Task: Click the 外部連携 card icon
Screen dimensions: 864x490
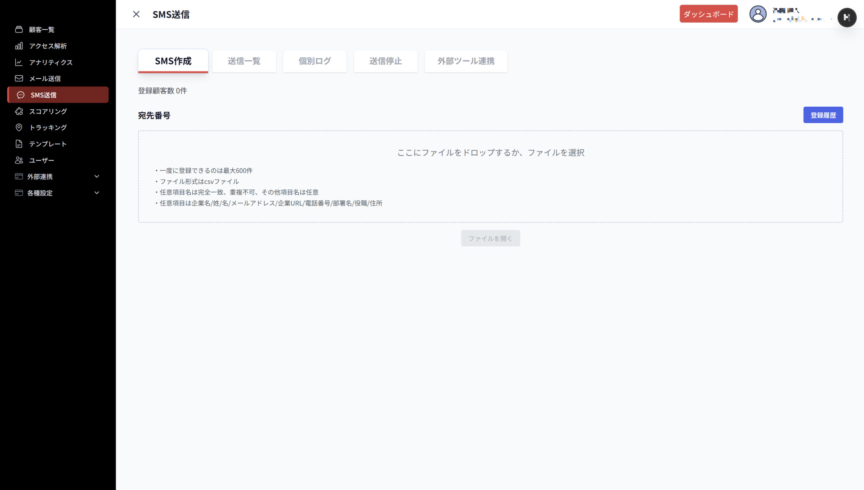Action: 19,176
